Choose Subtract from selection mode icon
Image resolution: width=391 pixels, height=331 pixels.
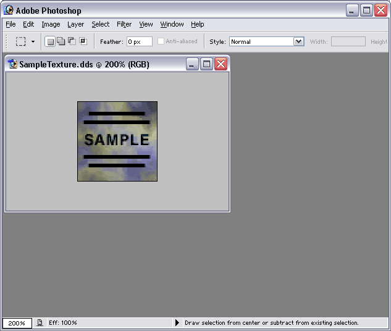(72, 41)
